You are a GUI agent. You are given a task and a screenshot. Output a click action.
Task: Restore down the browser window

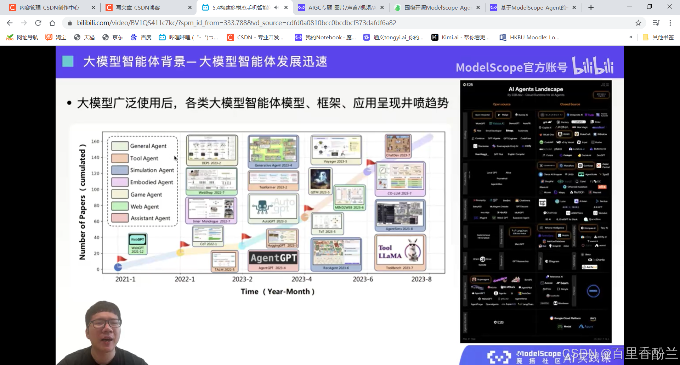pos(649,7)
